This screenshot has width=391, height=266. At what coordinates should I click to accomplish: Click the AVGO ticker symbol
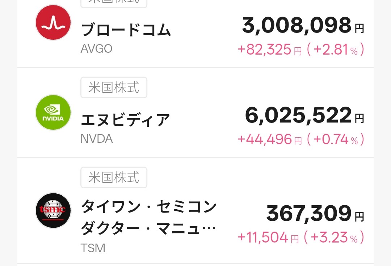[x=96, y=48]
